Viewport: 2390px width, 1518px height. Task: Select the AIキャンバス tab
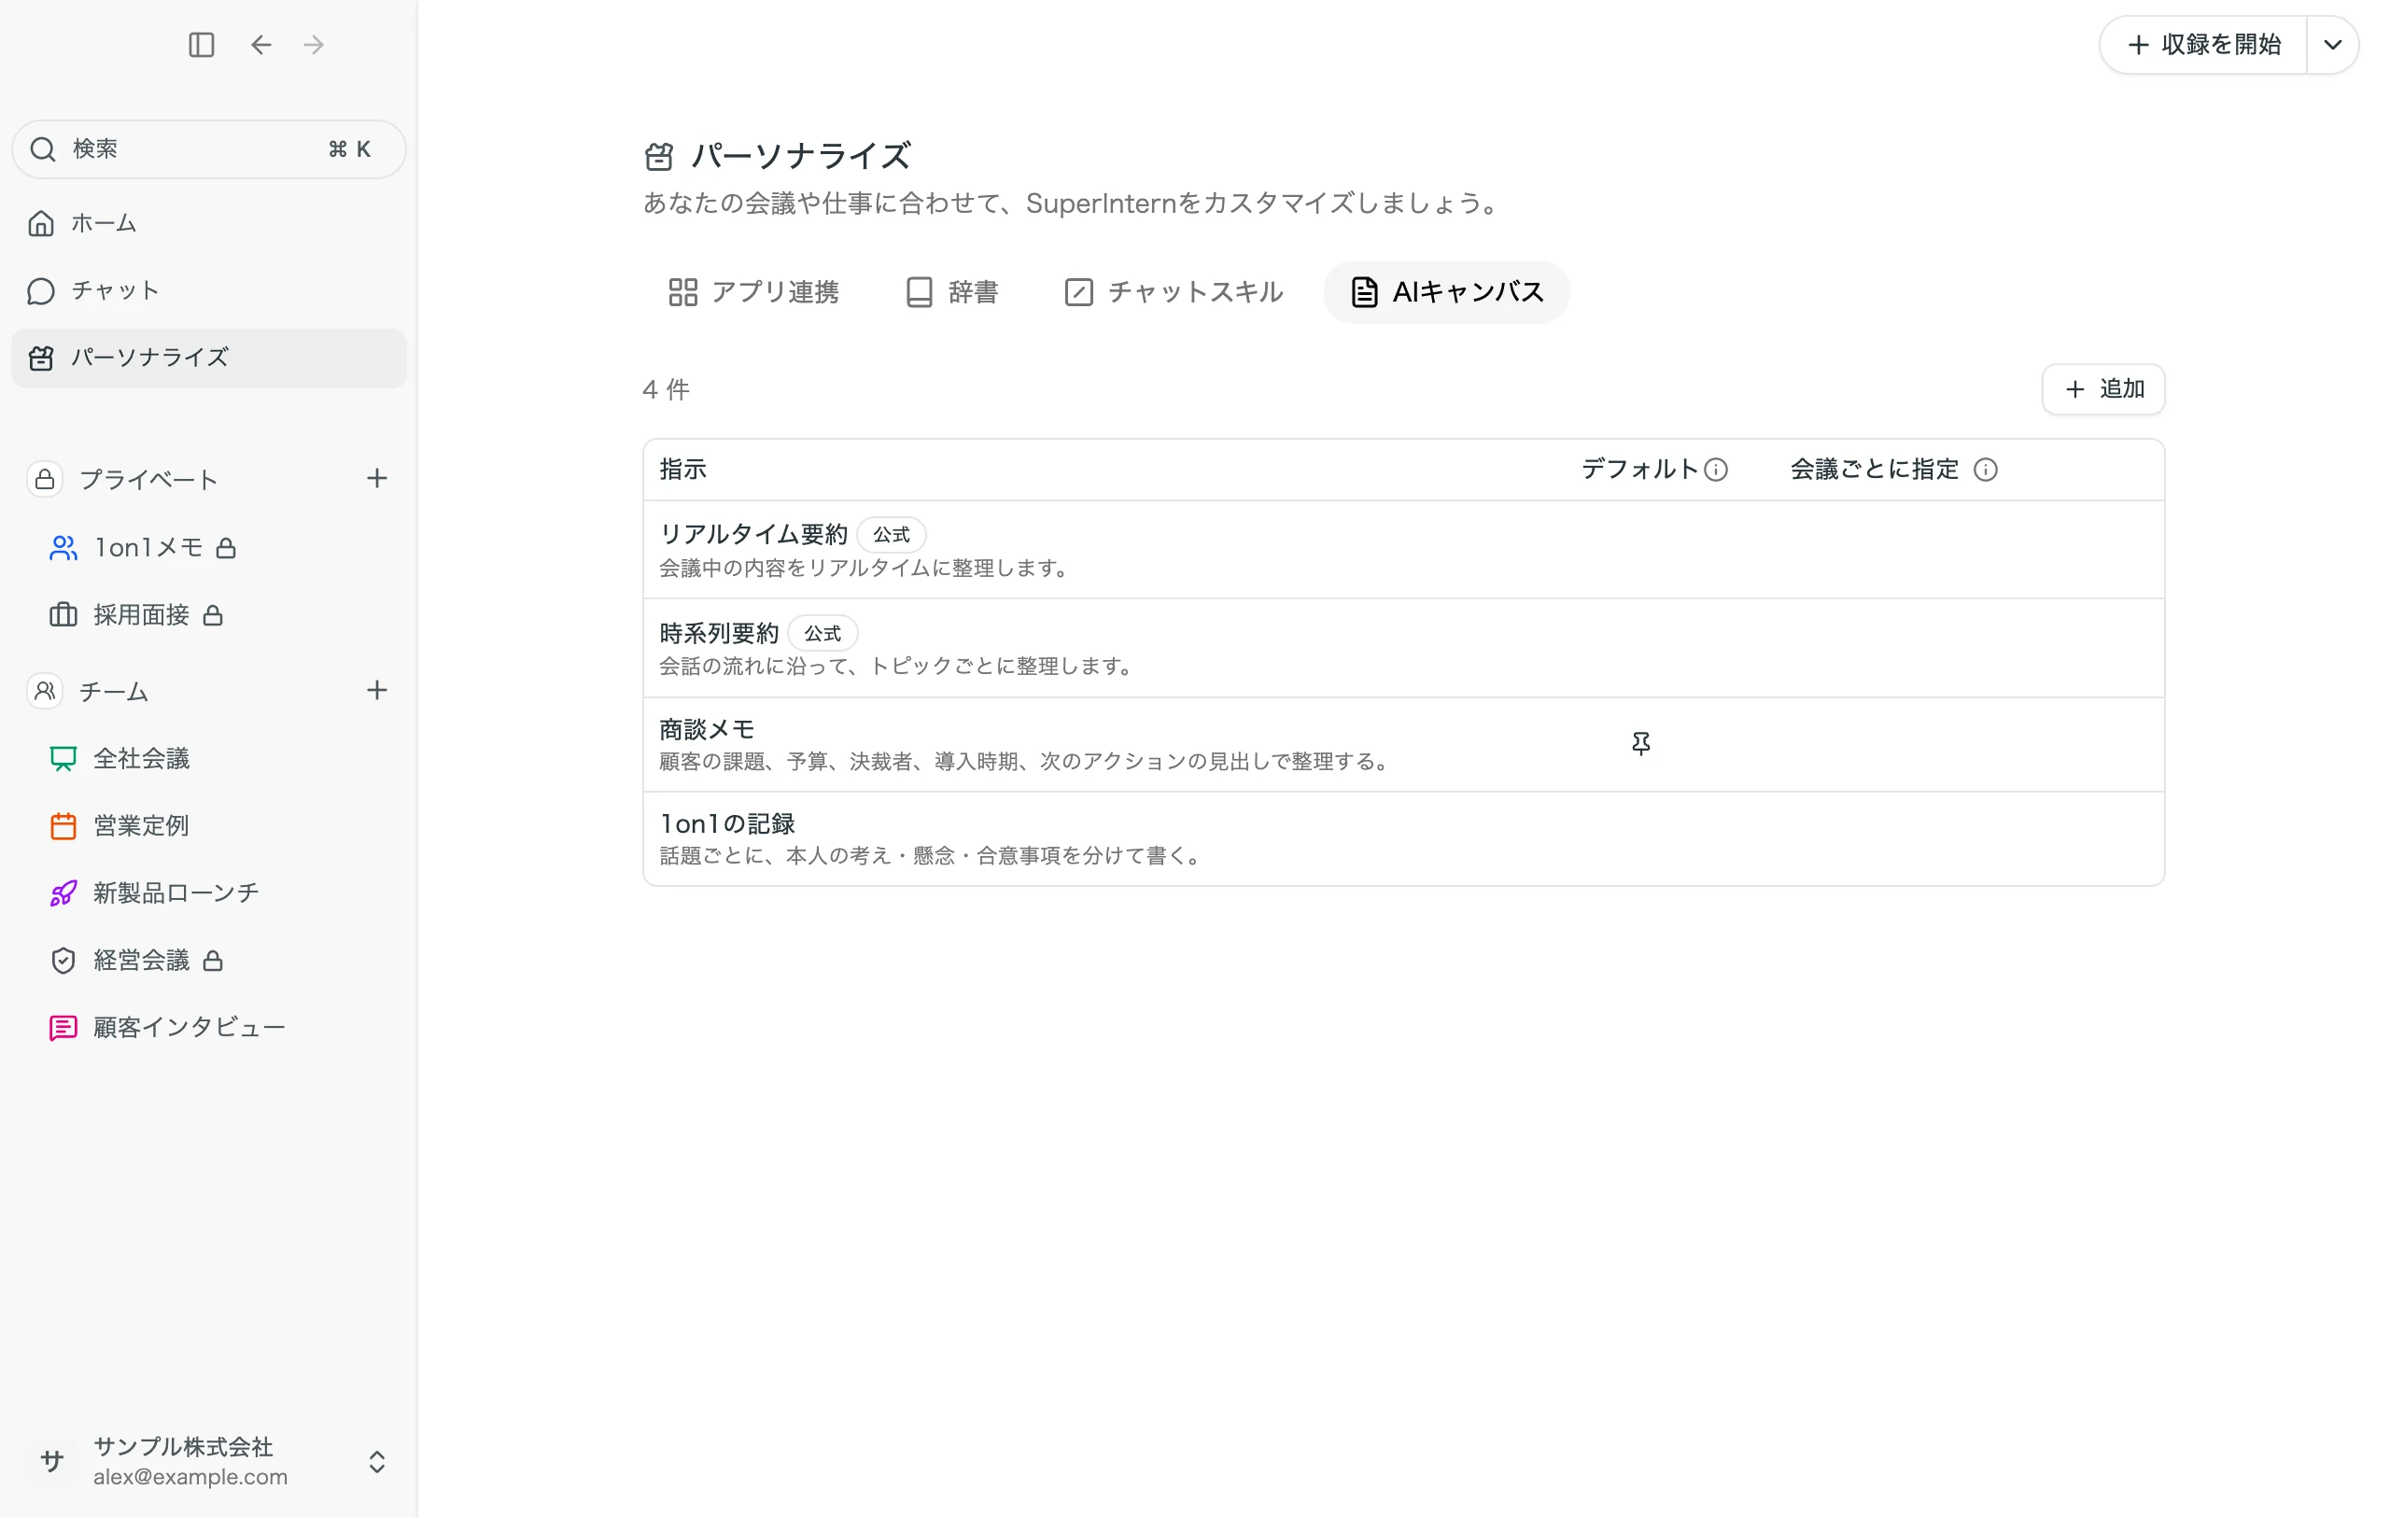[x=1446, y=292]
